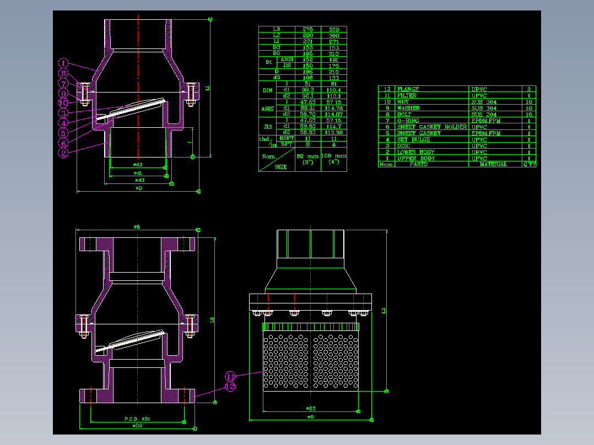Click balloon number 2 callout
Viewport: 594px width, 445px height.
[63, 153]
